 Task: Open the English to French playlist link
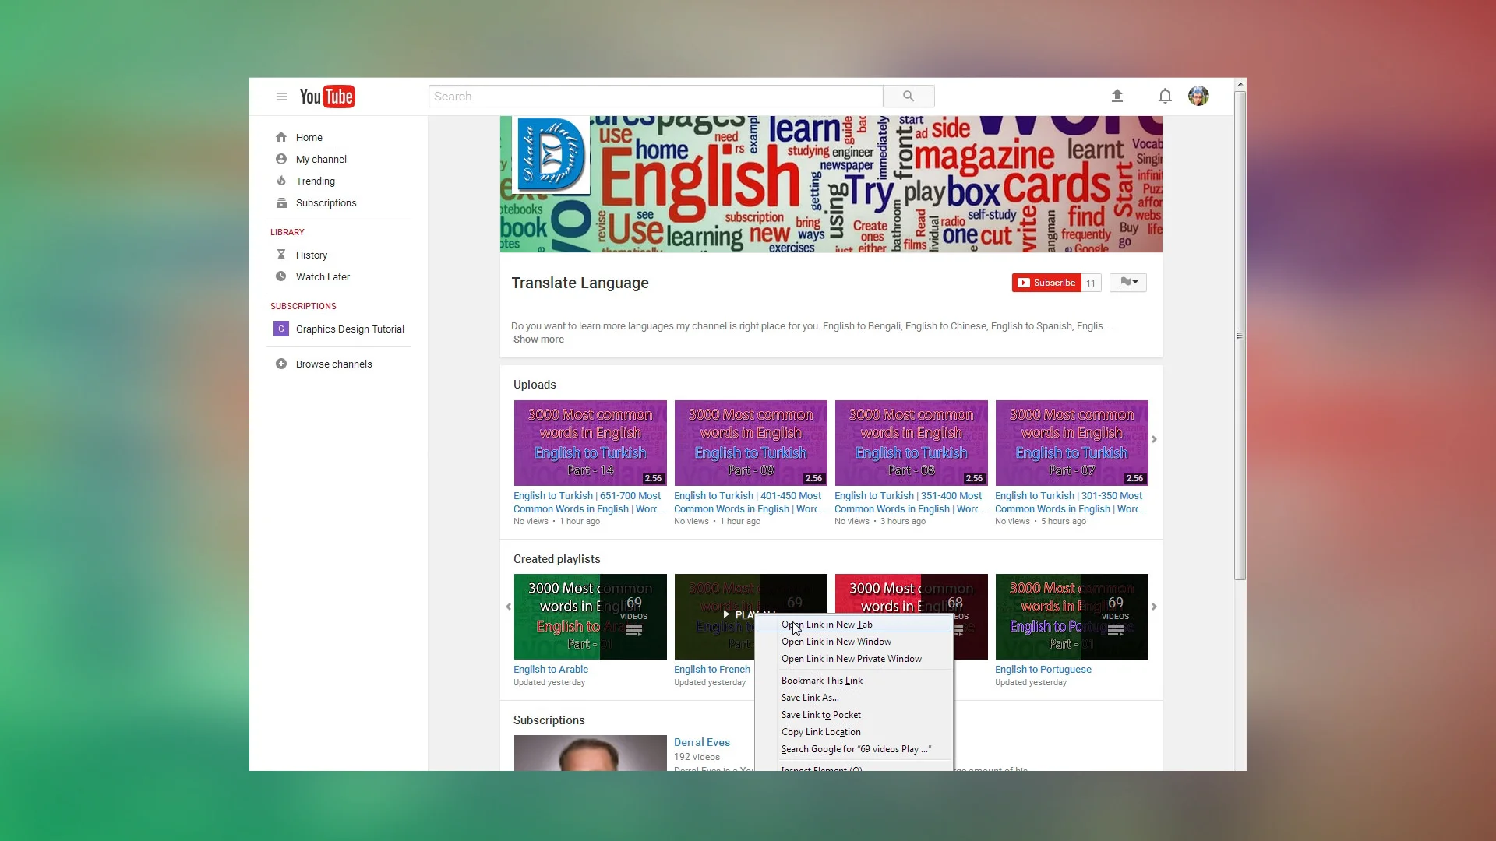click(x=711, y=669)
